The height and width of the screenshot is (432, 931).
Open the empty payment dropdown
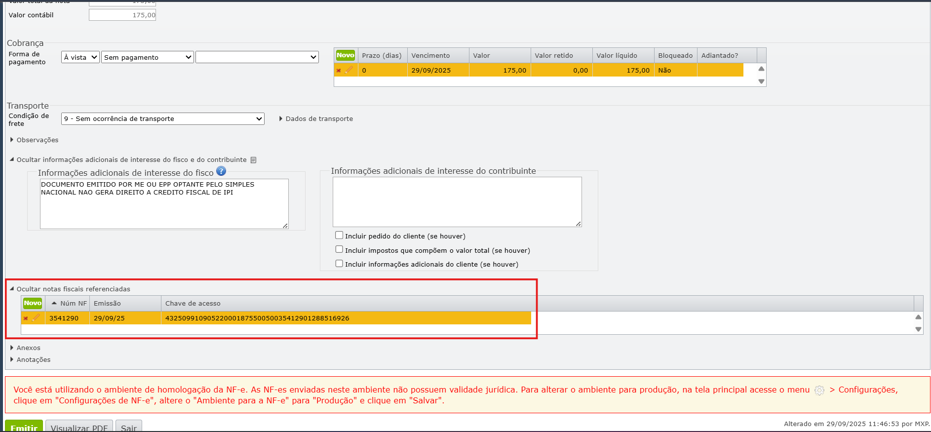point(257,57)
